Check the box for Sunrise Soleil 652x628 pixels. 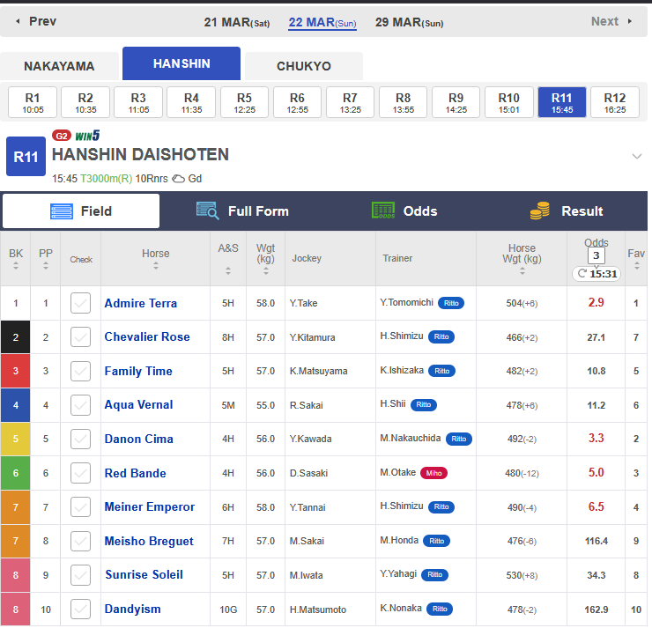(x=81, y=575)
